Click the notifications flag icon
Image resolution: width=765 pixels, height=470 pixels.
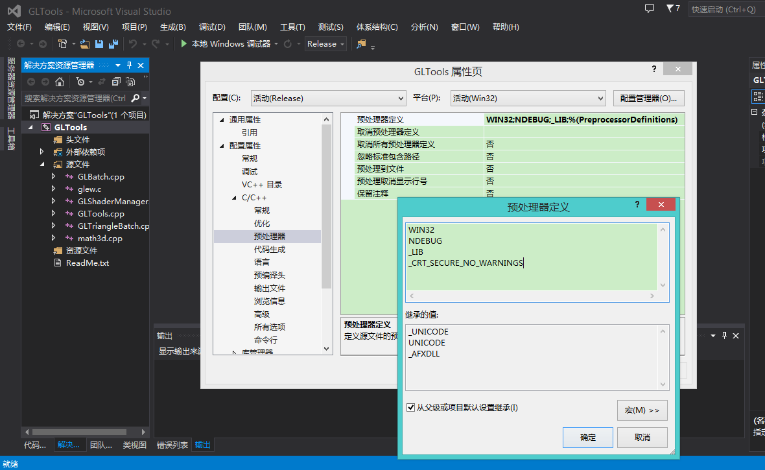point(670,8)
